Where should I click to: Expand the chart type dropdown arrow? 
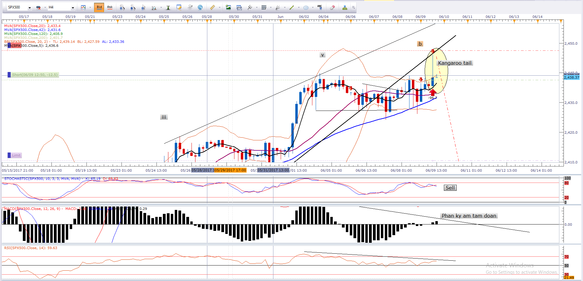90,8
